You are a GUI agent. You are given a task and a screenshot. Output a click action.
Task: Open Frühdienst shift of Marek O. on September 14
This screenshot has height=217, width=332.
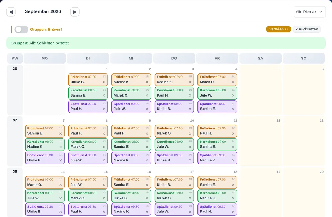coord(45,182)
